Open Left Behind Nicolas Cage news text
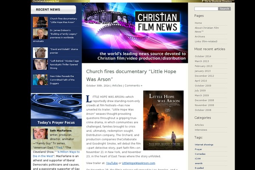This screenshot has width=255, height=170. (64, 65)
